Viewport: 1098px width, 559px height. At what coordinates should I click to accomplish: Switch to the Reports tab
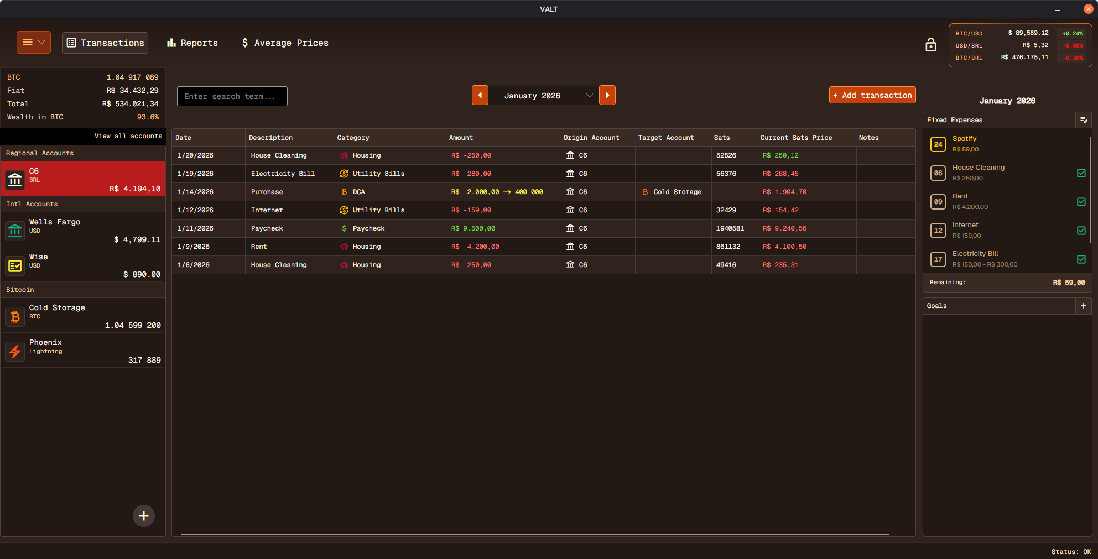tap(192, 43)
